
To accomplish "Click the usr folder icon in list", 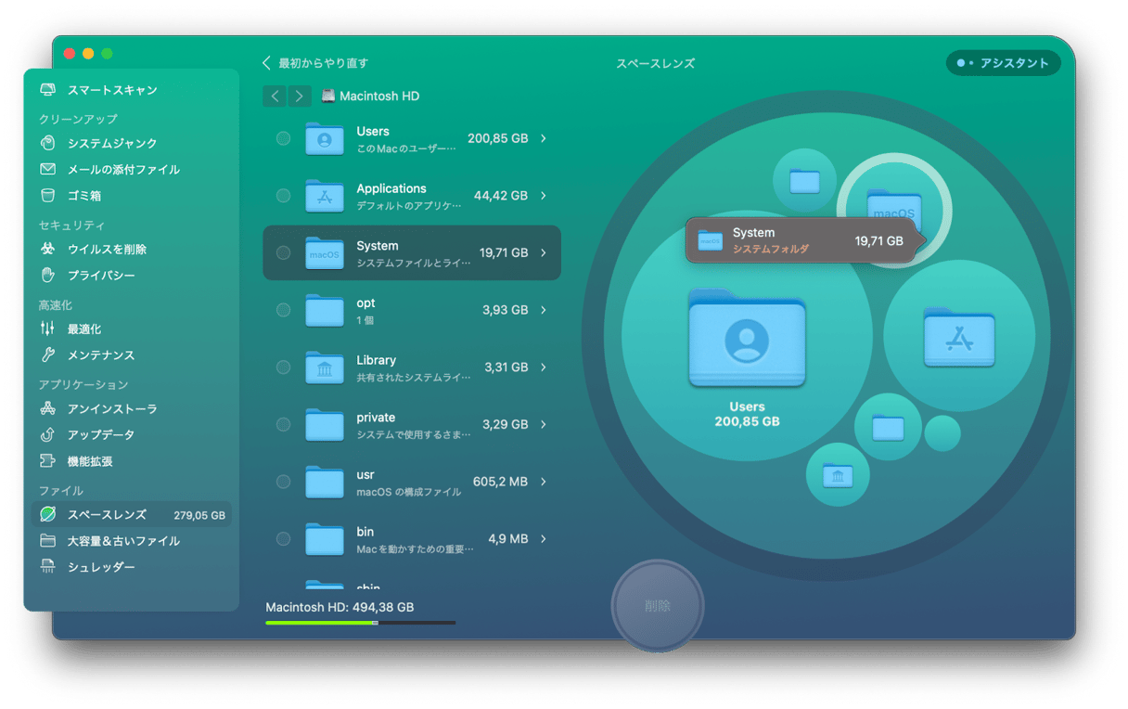I will [325, 482].
